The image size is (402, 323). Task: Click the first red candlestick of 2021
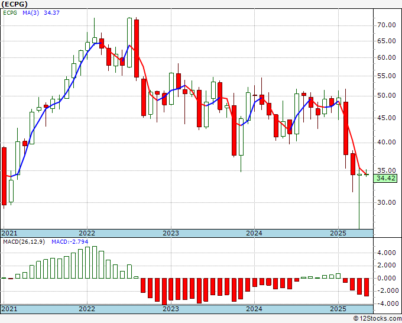[4, 176]
